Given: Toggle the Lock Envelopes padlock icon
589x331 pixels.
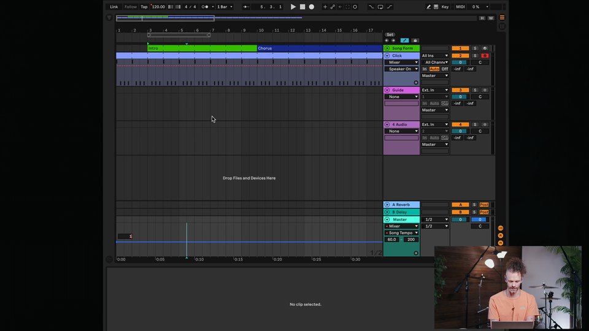Looking at the screenshot, I should pyautogui.click(x=415, y=40).
